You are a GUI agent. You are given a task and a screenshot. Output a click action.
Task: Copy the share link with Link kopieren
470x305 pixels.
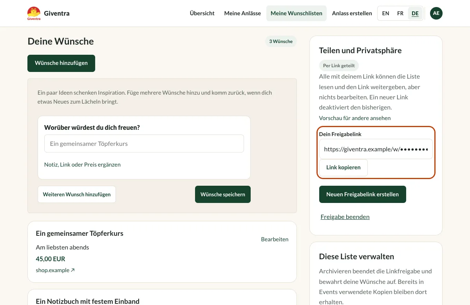343,168
